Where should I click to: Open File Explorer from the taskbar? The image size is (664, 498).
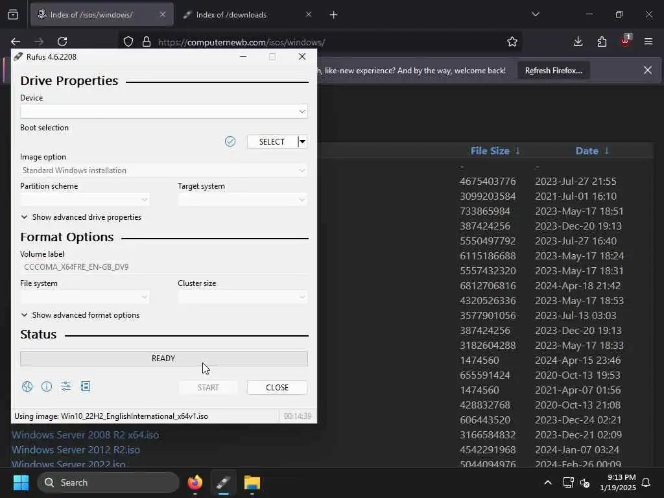252,482
